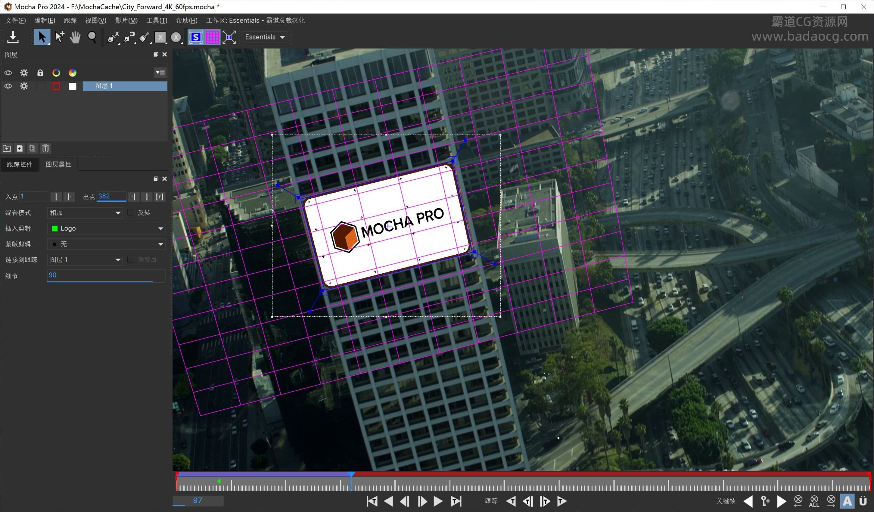Click the 入点 in-point value field

click(34, 197)
